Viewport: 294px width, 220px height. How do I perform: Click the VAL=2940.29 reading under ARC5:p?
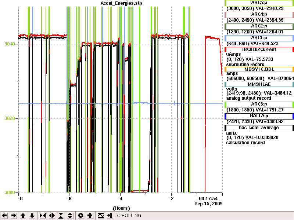pyautogui.click(x=270, y=8)
